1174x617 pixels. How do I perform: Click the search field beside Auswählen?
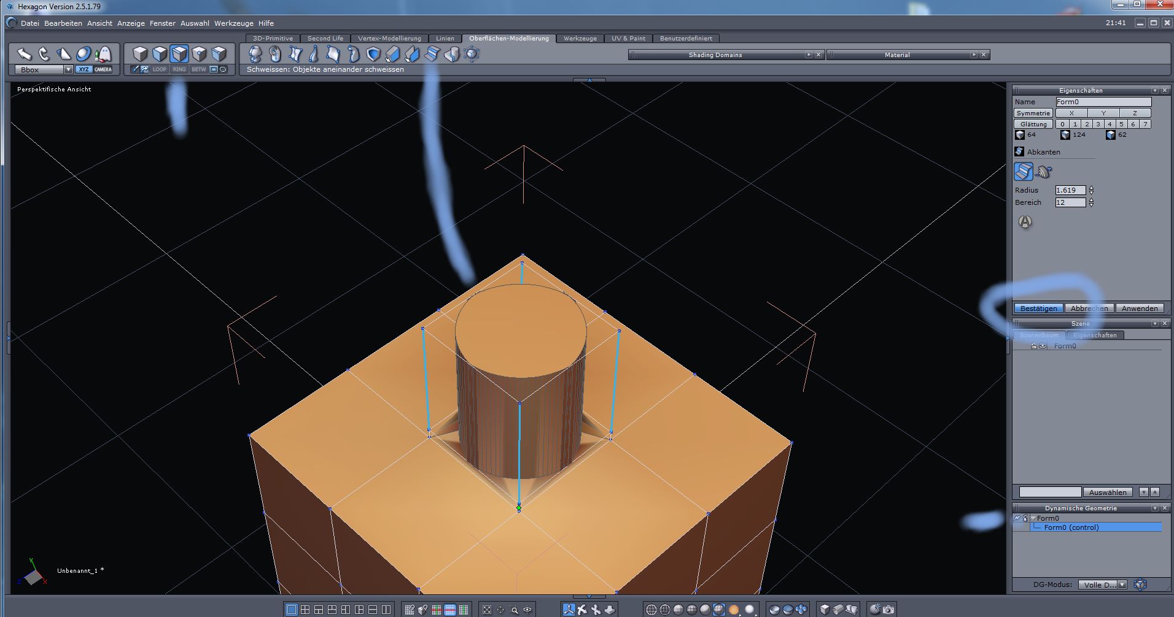[1050, 492]
